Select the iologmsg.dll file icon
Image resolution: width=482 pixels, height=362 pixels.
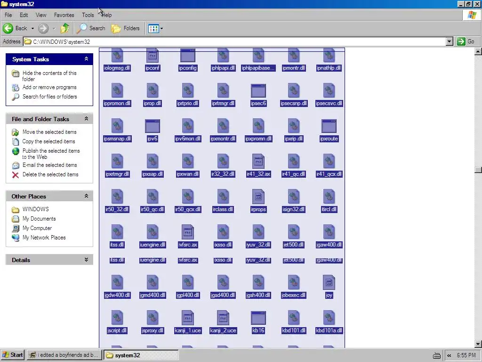point(117,56)
